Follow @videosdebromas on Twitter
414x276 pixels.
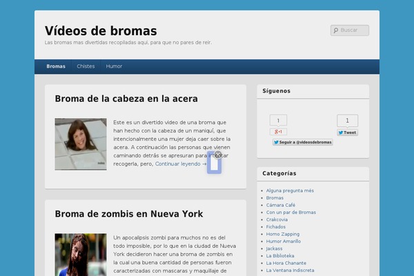pyautogui.click(x=303, y=142)
